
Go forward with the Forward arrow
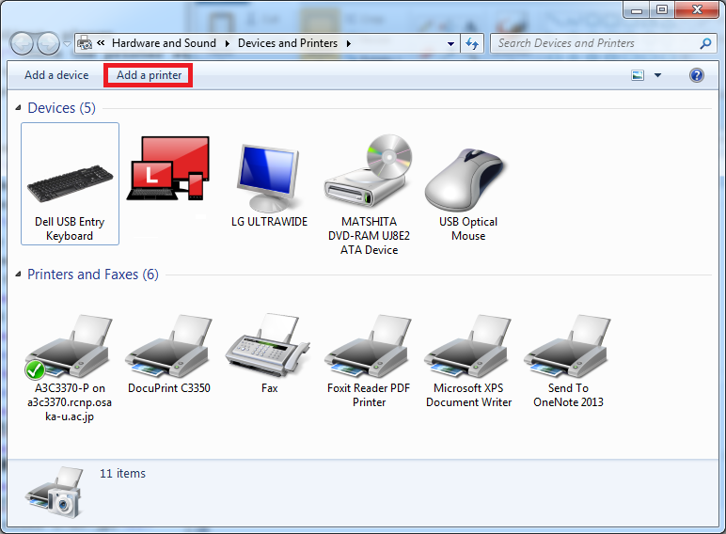(49, 44)
